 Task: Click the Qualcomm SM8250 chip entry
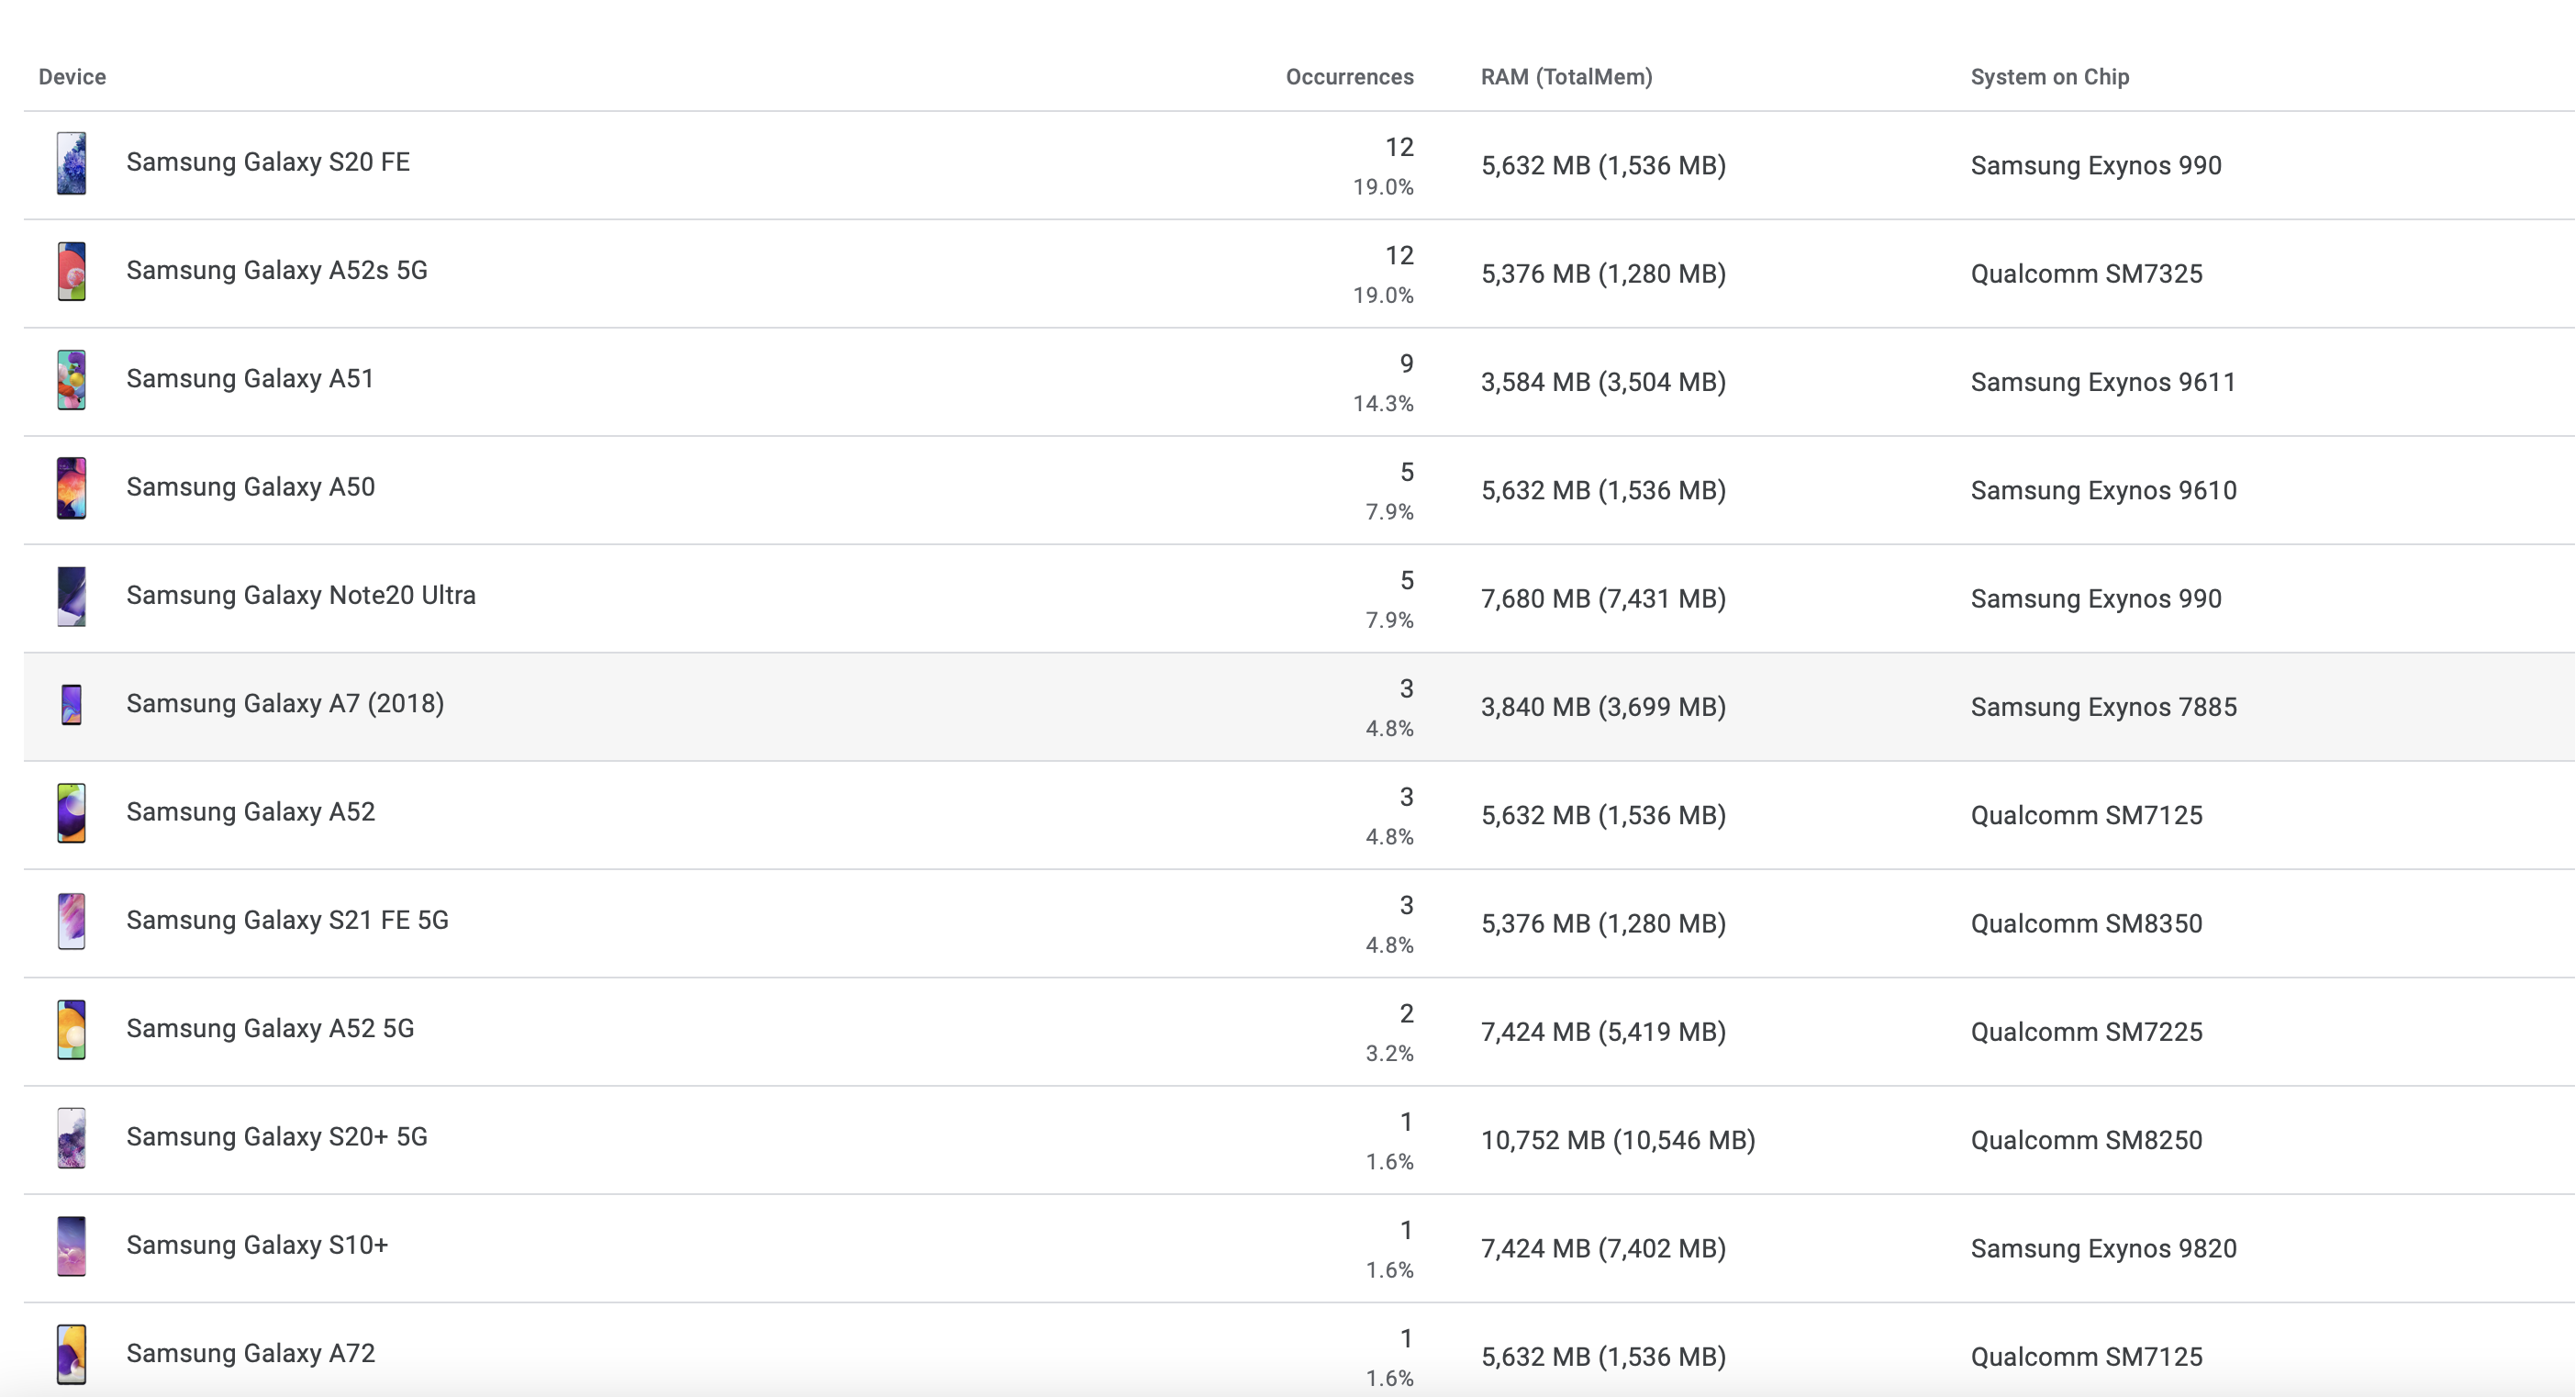[x=2085, y=1140]
